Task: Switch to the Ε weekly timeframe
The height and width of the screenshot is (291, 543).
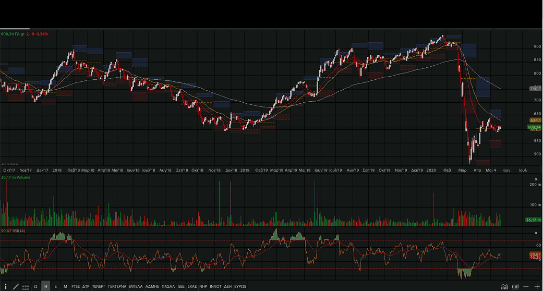Action: coord(55,286)
